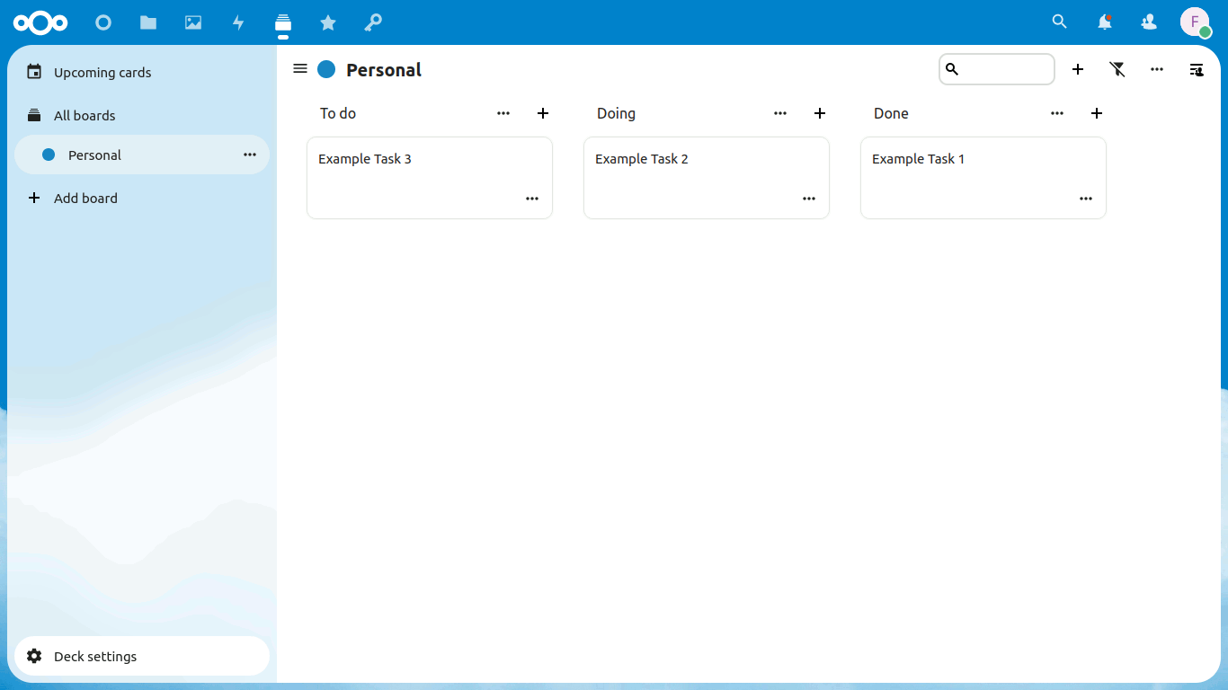Open the Files app icon
This screenshot has height=690, width=1228.
point(148,22)
